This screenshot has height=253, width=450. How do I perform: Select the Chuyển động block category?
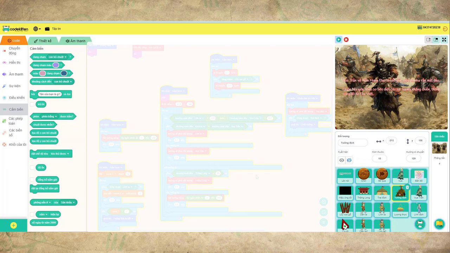[x=14, y=51]
